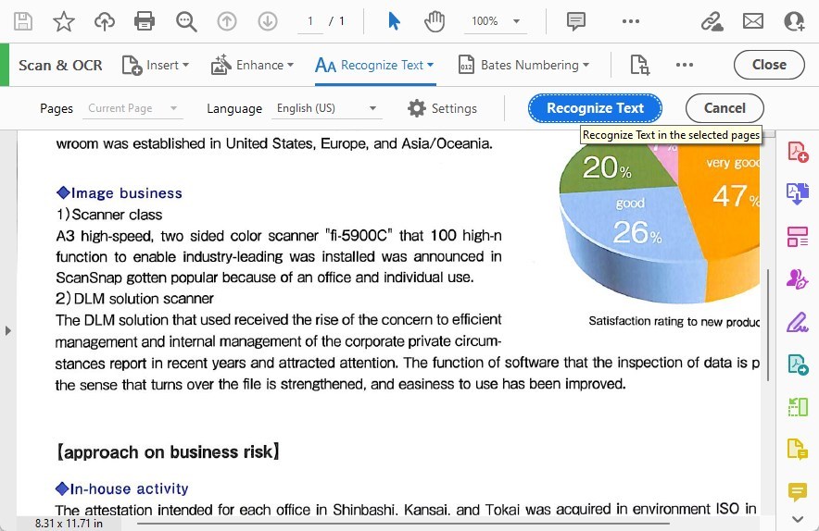Viewport: 819px width, 531px height.
Task: Open the green Compress/Scan pages tool
Action: click(x=798, y=407)
